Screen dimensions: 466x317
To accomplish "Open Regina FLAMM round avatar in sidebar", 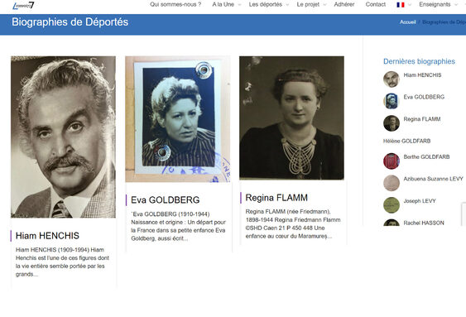I will click(392, 123).
